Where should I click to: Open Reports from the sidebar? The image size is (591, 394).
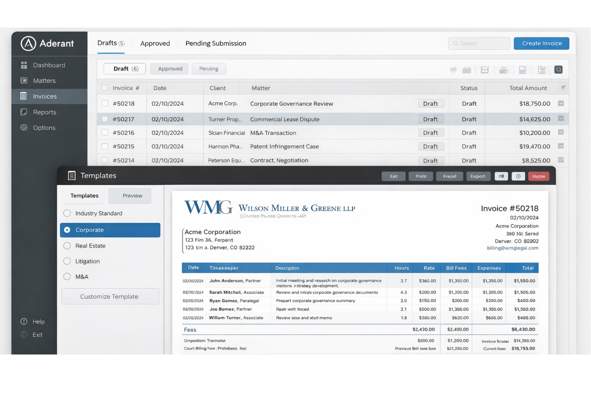44,112
